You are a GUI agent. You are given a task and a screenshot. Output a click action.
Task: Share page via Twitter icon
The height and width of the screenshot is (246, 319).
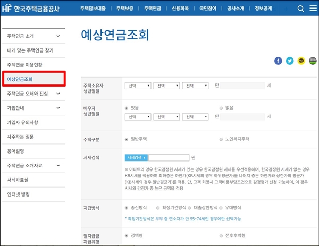(x=289, y=61)
